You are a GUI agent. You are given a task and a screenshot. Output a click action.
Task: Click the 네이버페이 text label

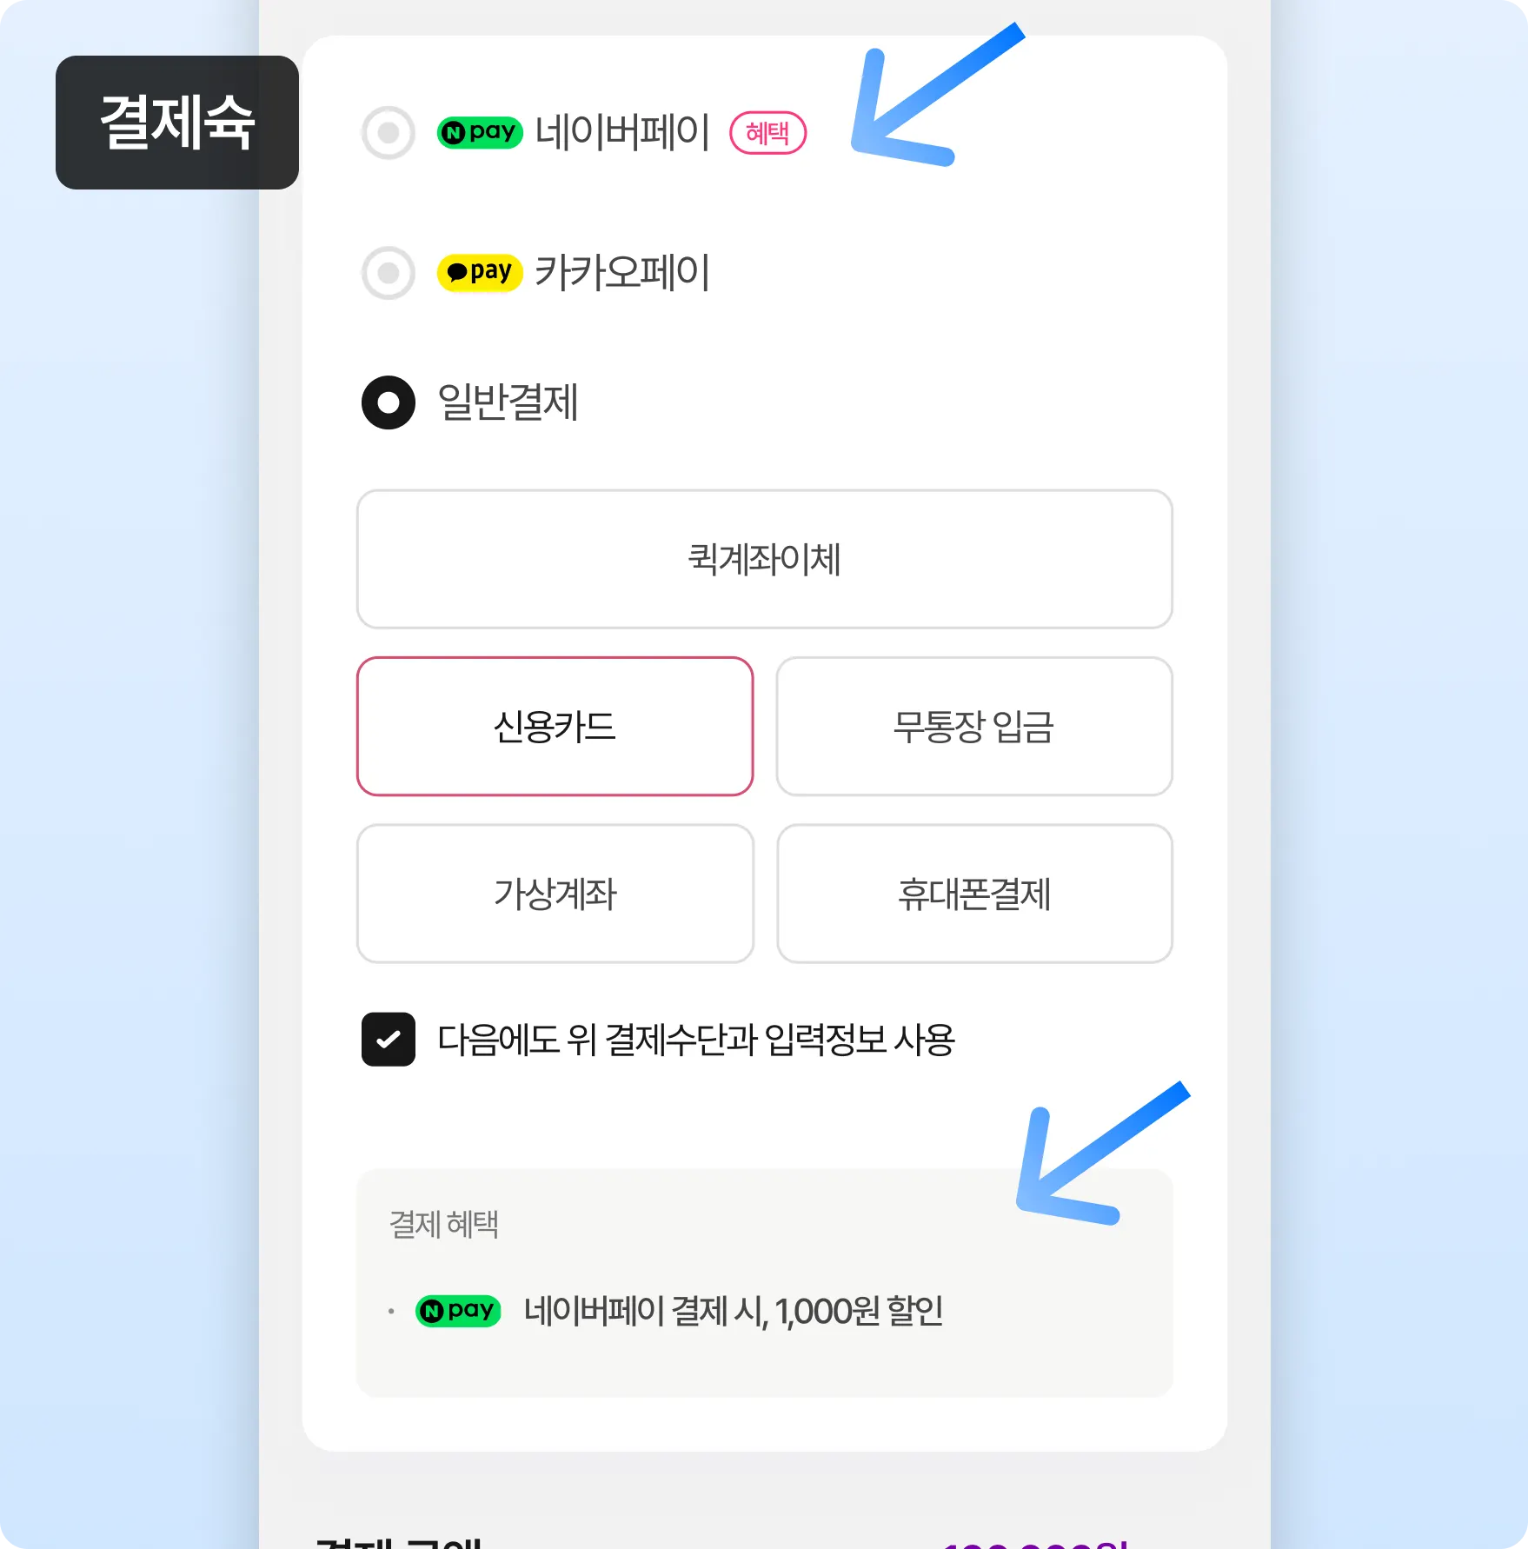tap(622, 132)
